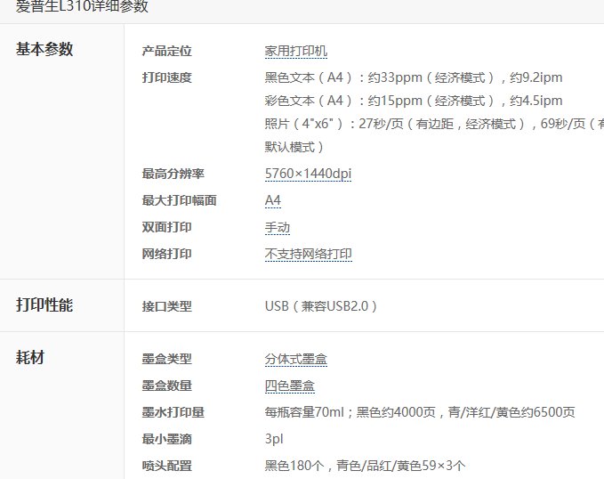Select the 默认模式 text line
This screenshot has width=604, height=479.
[x=294, y=147]
